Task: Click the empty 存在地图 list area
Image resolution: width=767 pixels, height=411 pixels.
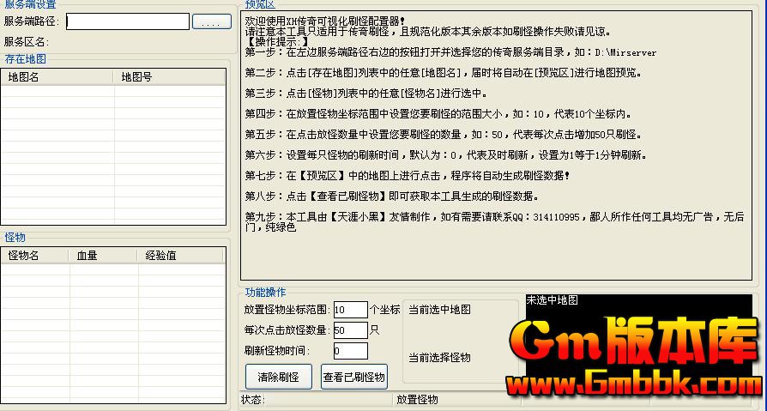Action: tap(113, 154)
